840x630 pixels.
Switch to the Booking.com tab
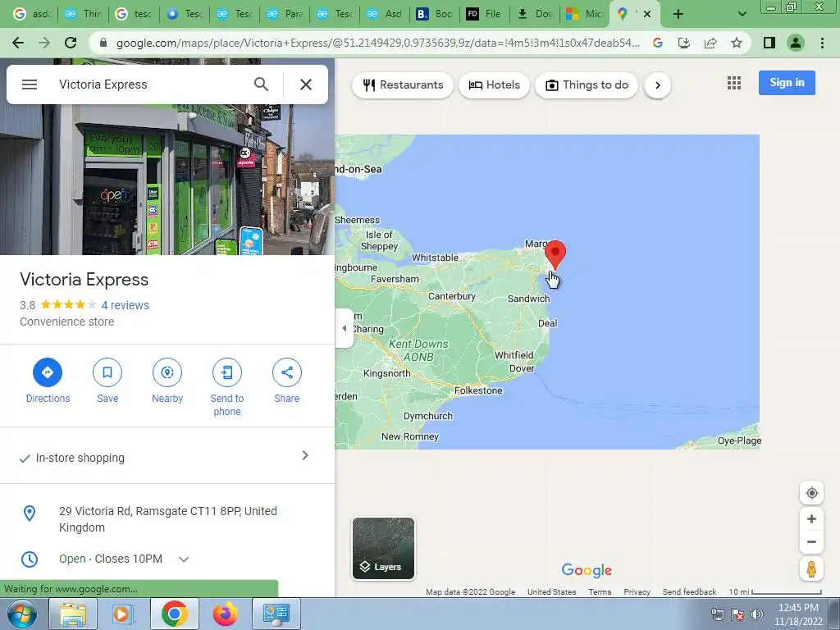coord(434,15)
